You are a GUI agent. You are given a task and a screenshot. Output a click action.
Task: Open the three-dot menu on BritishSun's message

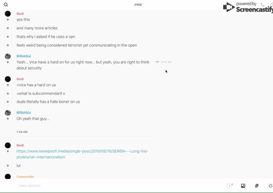tap(157, 62)
